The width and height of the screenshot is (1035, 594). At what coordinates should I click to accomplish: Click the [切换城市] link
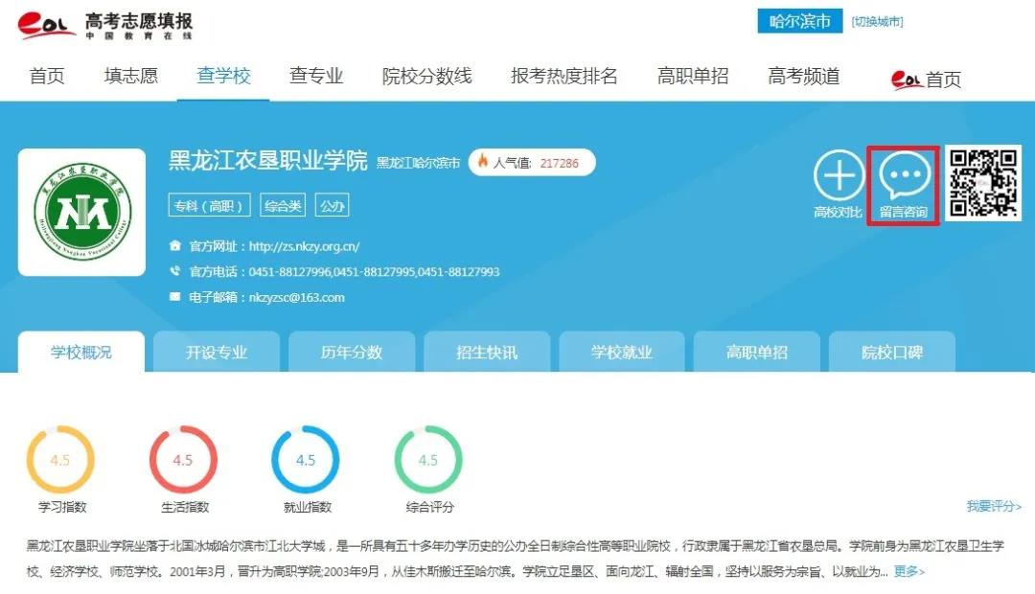coord(877,22)
